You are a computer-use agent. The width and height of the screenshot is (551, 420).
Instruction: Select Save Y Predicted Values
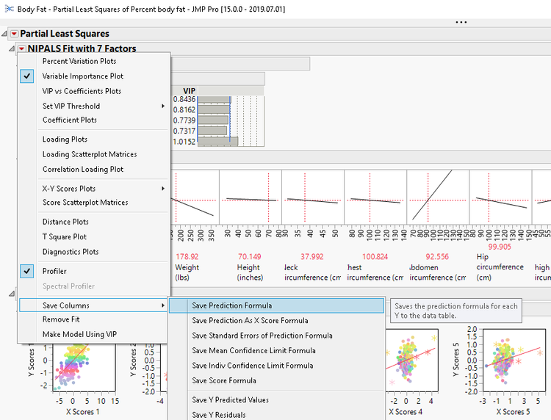[230, 400]
